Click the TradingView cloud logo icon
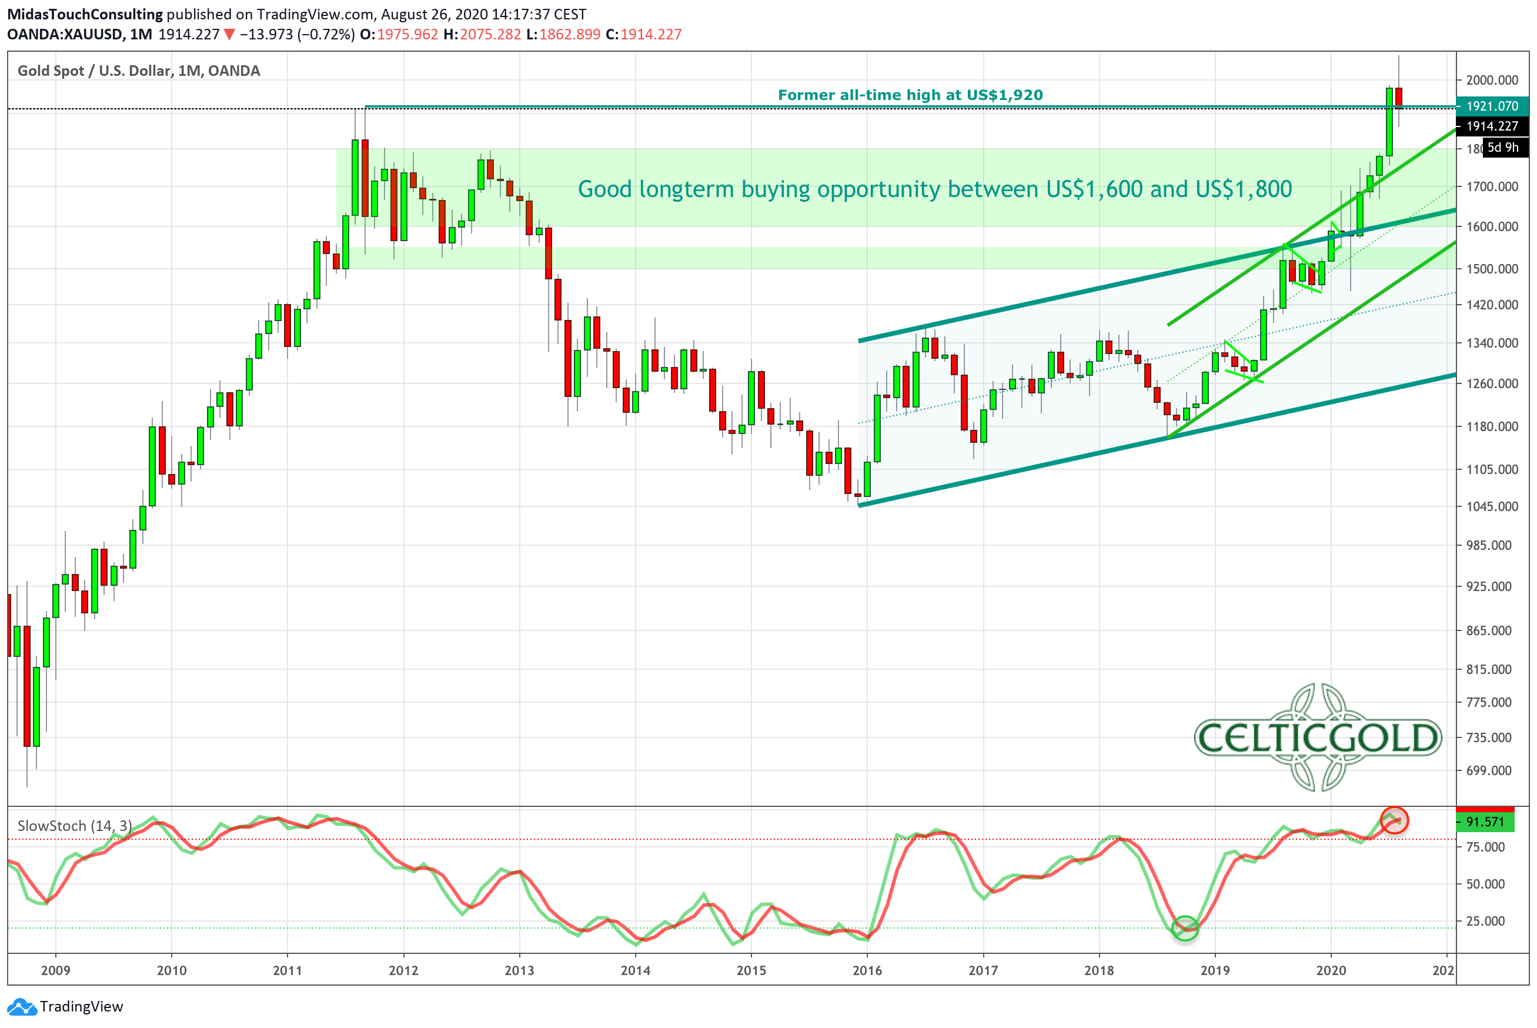 22,1007
